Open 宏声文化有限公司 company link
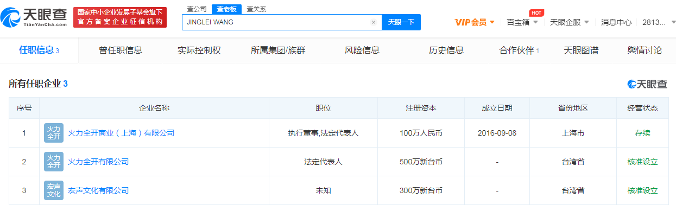 tap(98, 190)
